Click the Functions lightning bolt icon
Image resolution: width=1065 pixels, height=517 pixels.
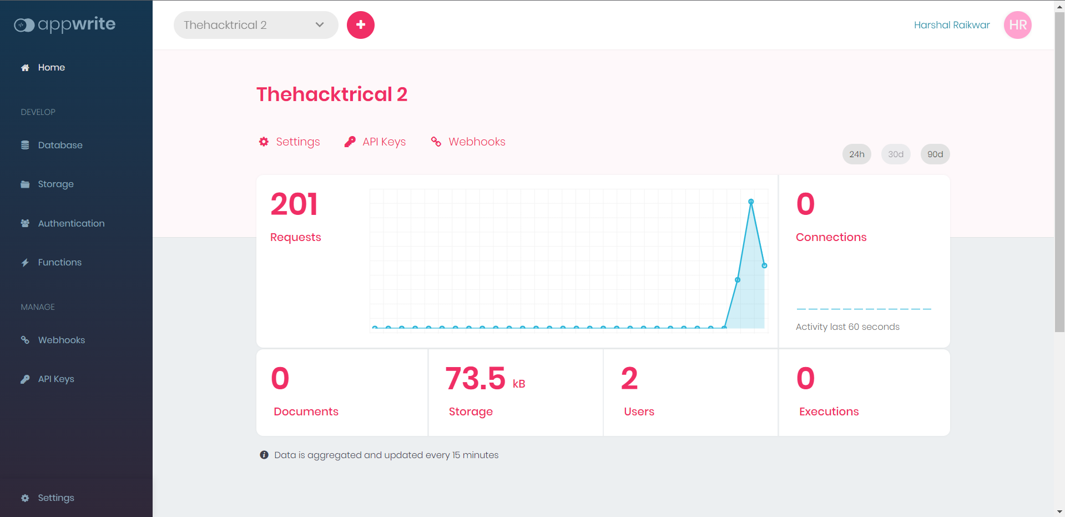[x=25, y=263]
